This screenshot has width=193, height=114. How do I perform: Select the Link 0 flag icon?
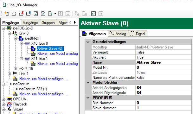click(x=15, y=33)
